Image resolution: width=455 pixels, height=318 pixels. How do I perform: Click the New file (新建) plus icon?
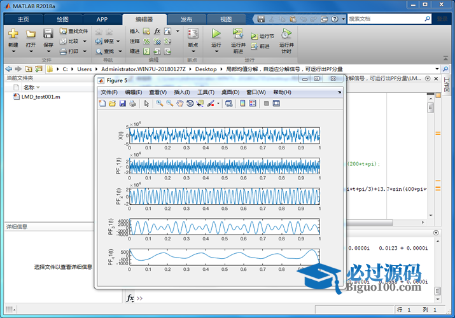coord(13,34)
